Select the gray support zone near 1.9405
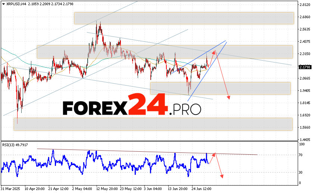Screen dimensions: 313x193 [x=220, y=88]
